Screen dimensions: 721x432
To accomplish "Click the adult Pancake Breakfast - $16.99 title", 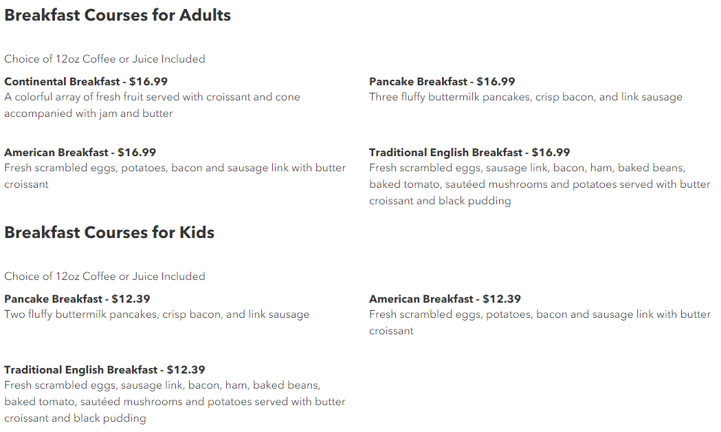I will click(x=442, y=81).
